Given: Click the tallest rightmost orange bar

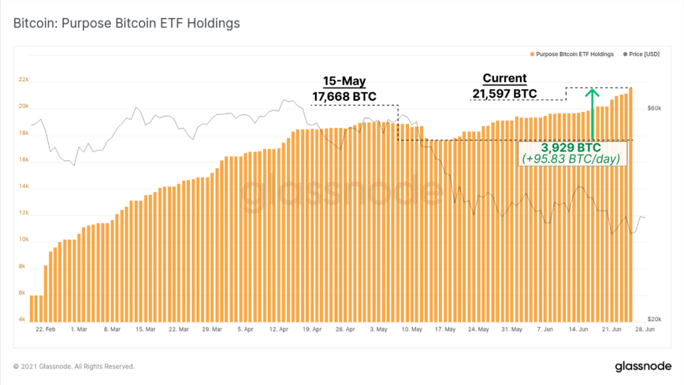Looking at the screenshot, I should coord(630,205).
